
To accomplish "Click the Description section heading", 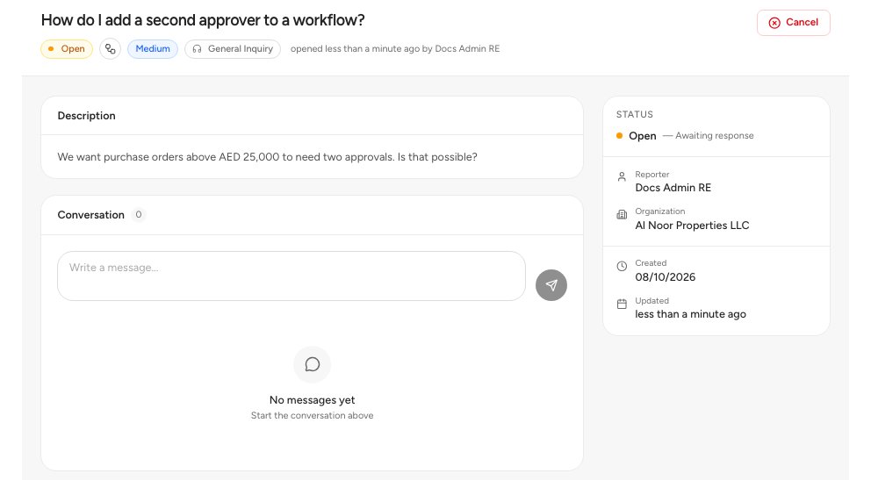I will click(x=87, y=116).
